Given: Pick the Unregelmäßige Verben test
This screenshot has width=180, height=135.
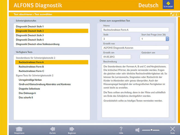Looking at the screenshot, I should (x=52, y=80).
